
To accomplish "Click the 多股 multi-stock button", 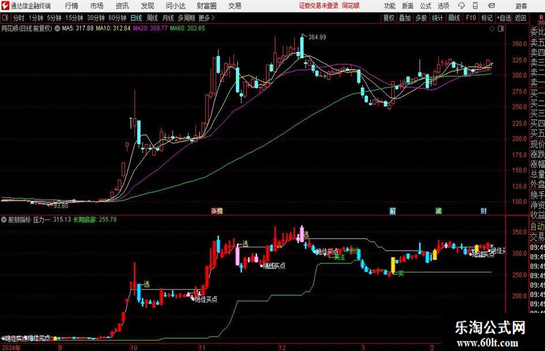I will click(421, 18).
